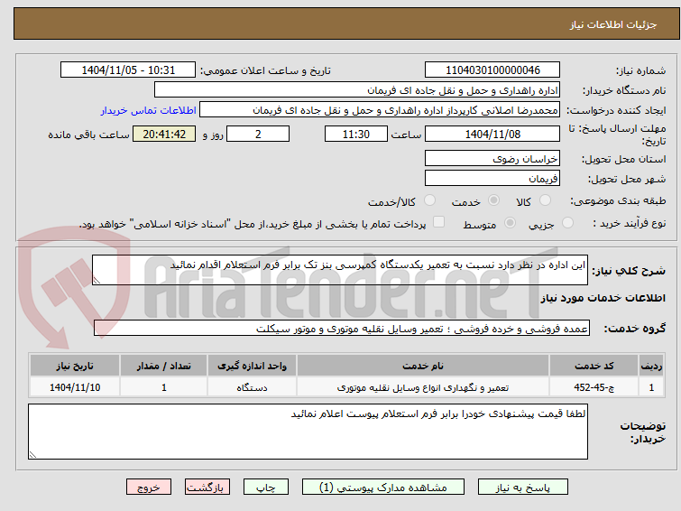The height and width of the screenshot is (511, 681).
Task: Click the ایجاد کننده درخواست field
Action: point(380,110)
